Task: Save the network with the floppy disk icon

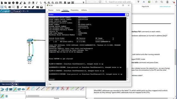Action: point(9,3)
